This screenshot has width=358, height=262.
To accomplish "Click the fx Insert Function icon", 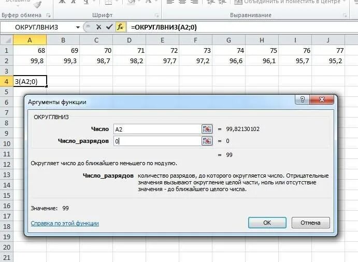I will point(120,27).
